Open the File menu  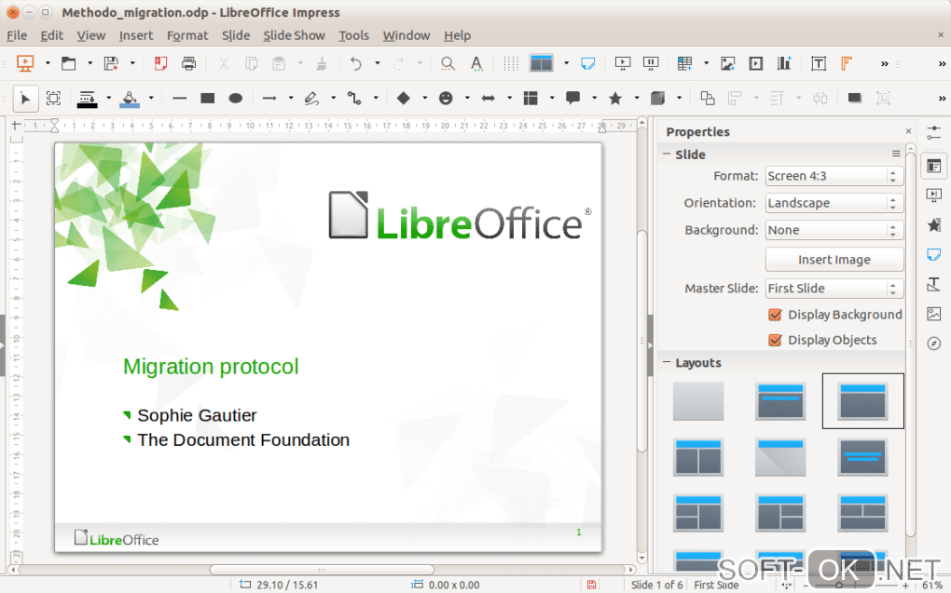click(x=17, y=35)
